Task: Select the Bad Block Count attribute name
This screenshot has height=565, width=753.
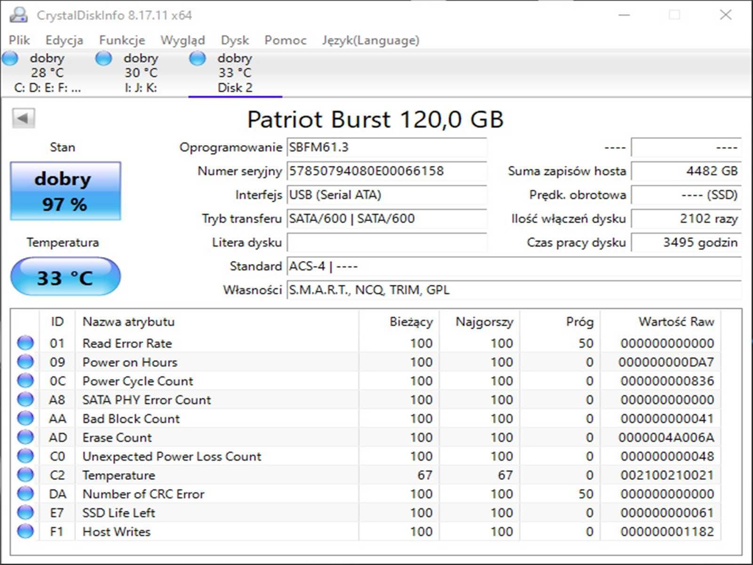Action: [131, 419]
